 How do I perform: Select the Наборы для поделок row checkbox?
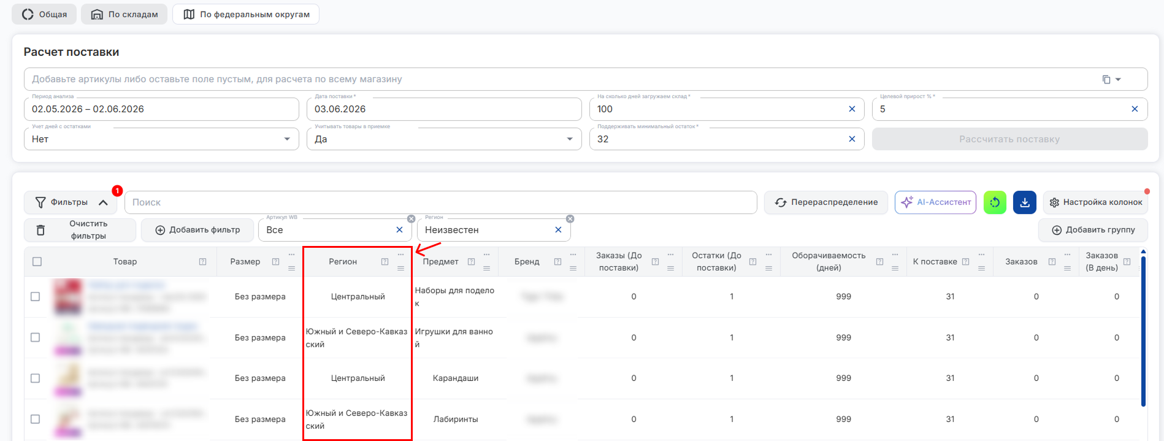point(36,297)
